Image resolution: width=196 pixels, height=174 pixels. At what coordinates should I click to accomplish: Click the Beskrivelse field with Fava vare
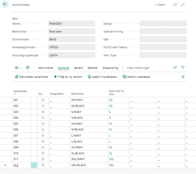pos(72,31)
